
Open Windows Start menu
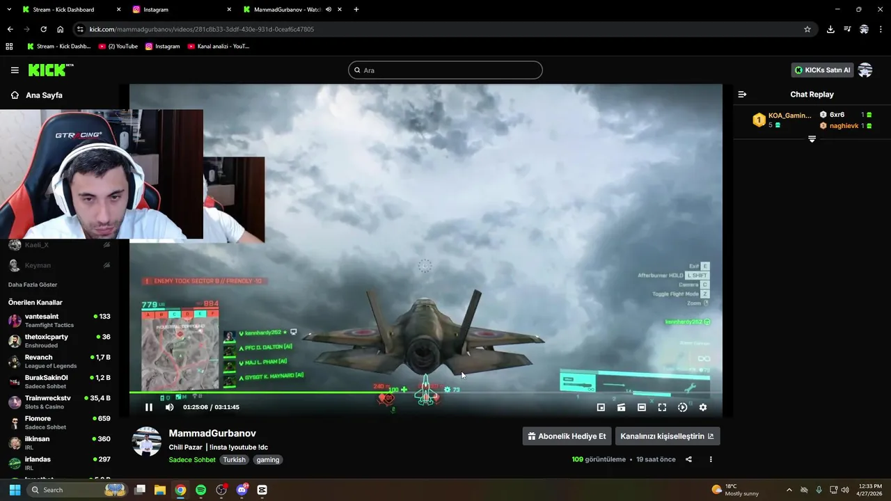click(x=15, y=490)
